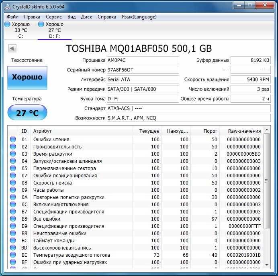Click the CrystalDiskInfo title bar app icon

coord(7,6)
